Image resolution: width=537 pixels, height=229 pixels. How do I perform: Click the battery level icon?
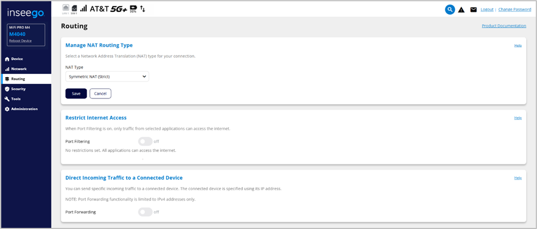click(133, 9)
